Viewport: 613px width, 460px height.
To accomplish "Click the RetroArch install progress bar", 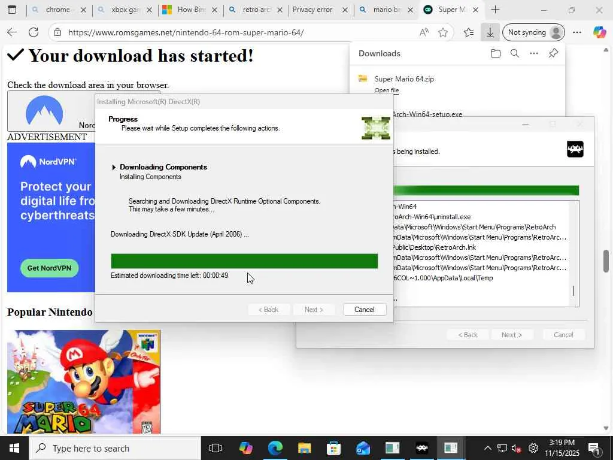I will 486,190.
